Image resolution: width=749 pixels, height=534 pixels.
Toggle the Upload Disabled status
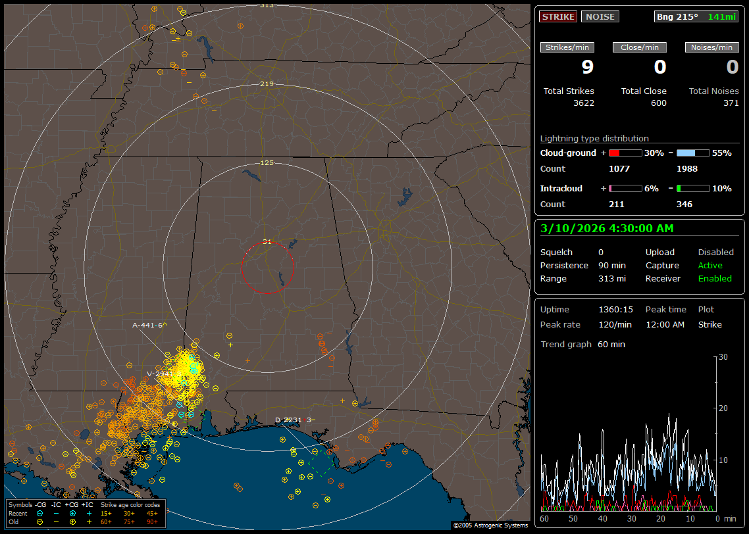[715, 253]
